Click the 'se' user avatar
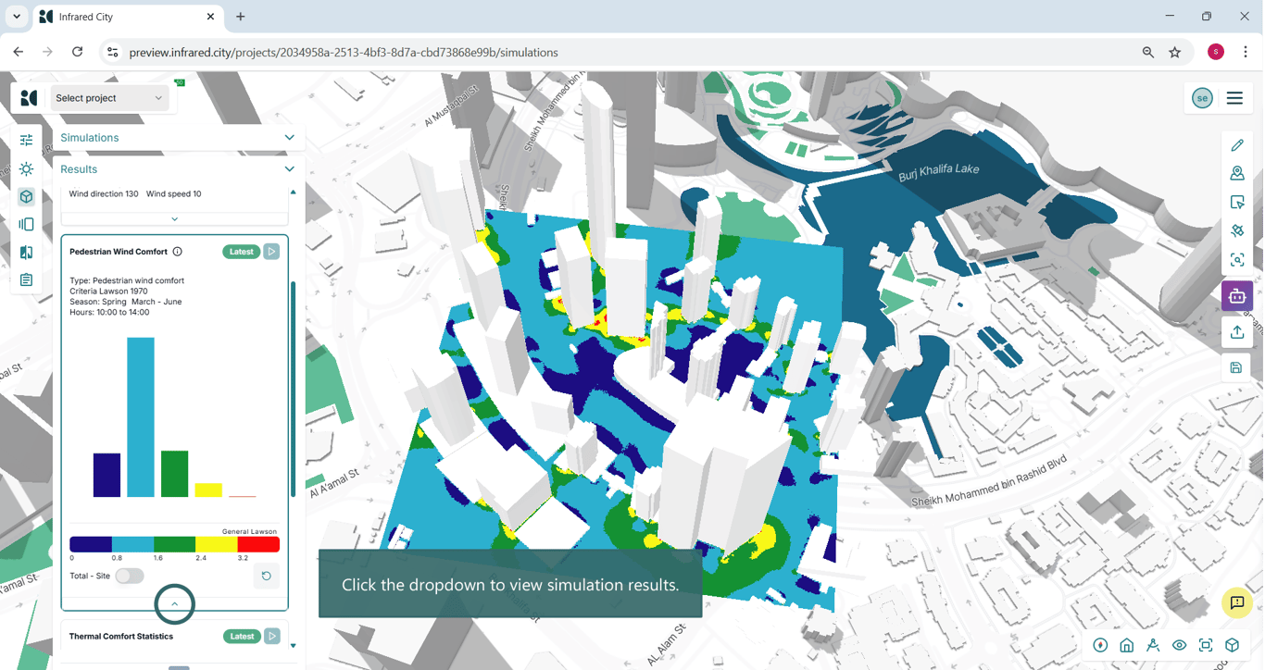 click(1202, 98)
